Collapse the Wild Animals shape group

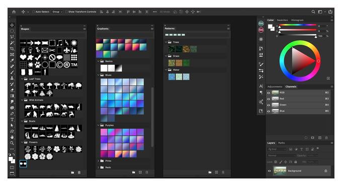point(22,100)
